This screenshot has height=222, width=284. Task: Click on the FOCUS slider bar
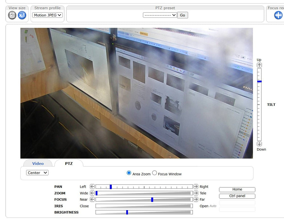click(144, 199)
